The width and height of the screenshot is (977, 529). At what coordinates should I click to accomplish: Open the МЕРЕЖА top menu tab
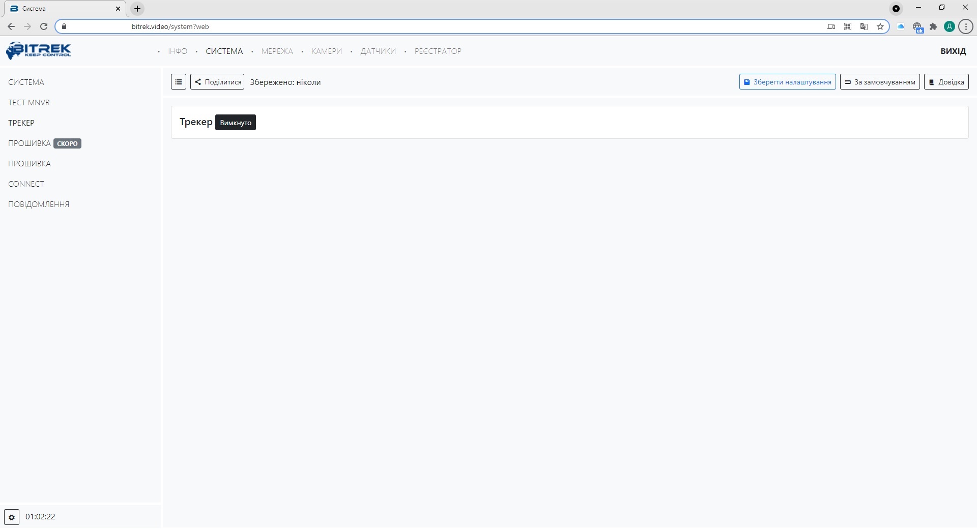click(x=277, y=51)
